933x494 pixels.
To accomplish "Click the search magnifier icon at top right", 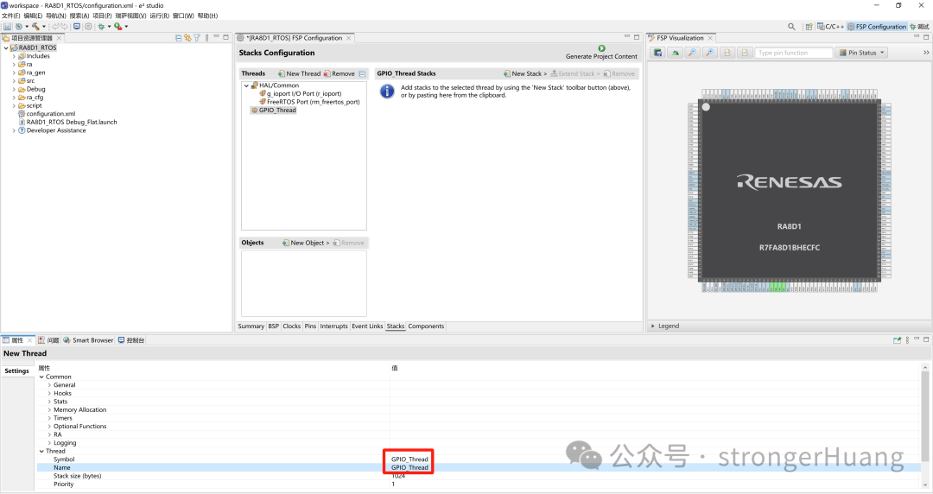I will tap(791, 26).
